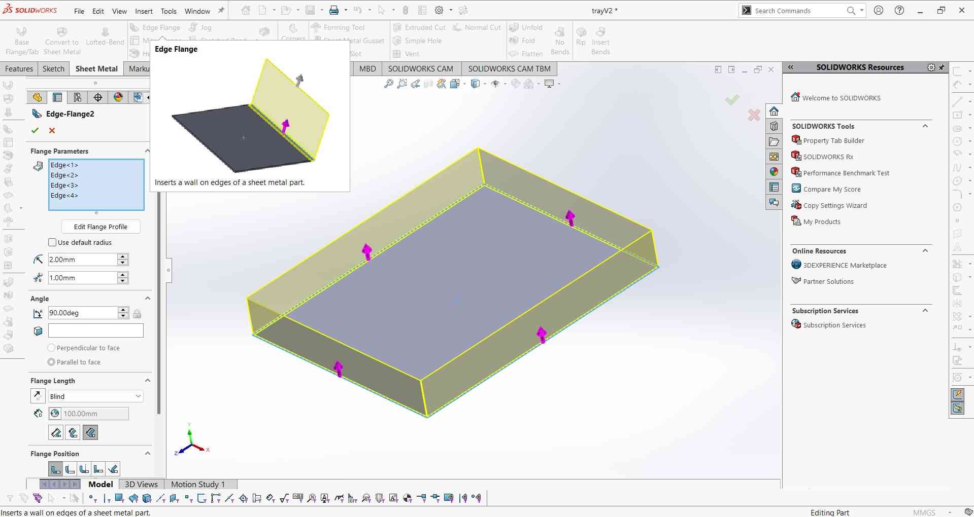Start Copy Settings Wizard
Image resolution: width=974 pixels, height=517 pixels.
tap(834, 205)
